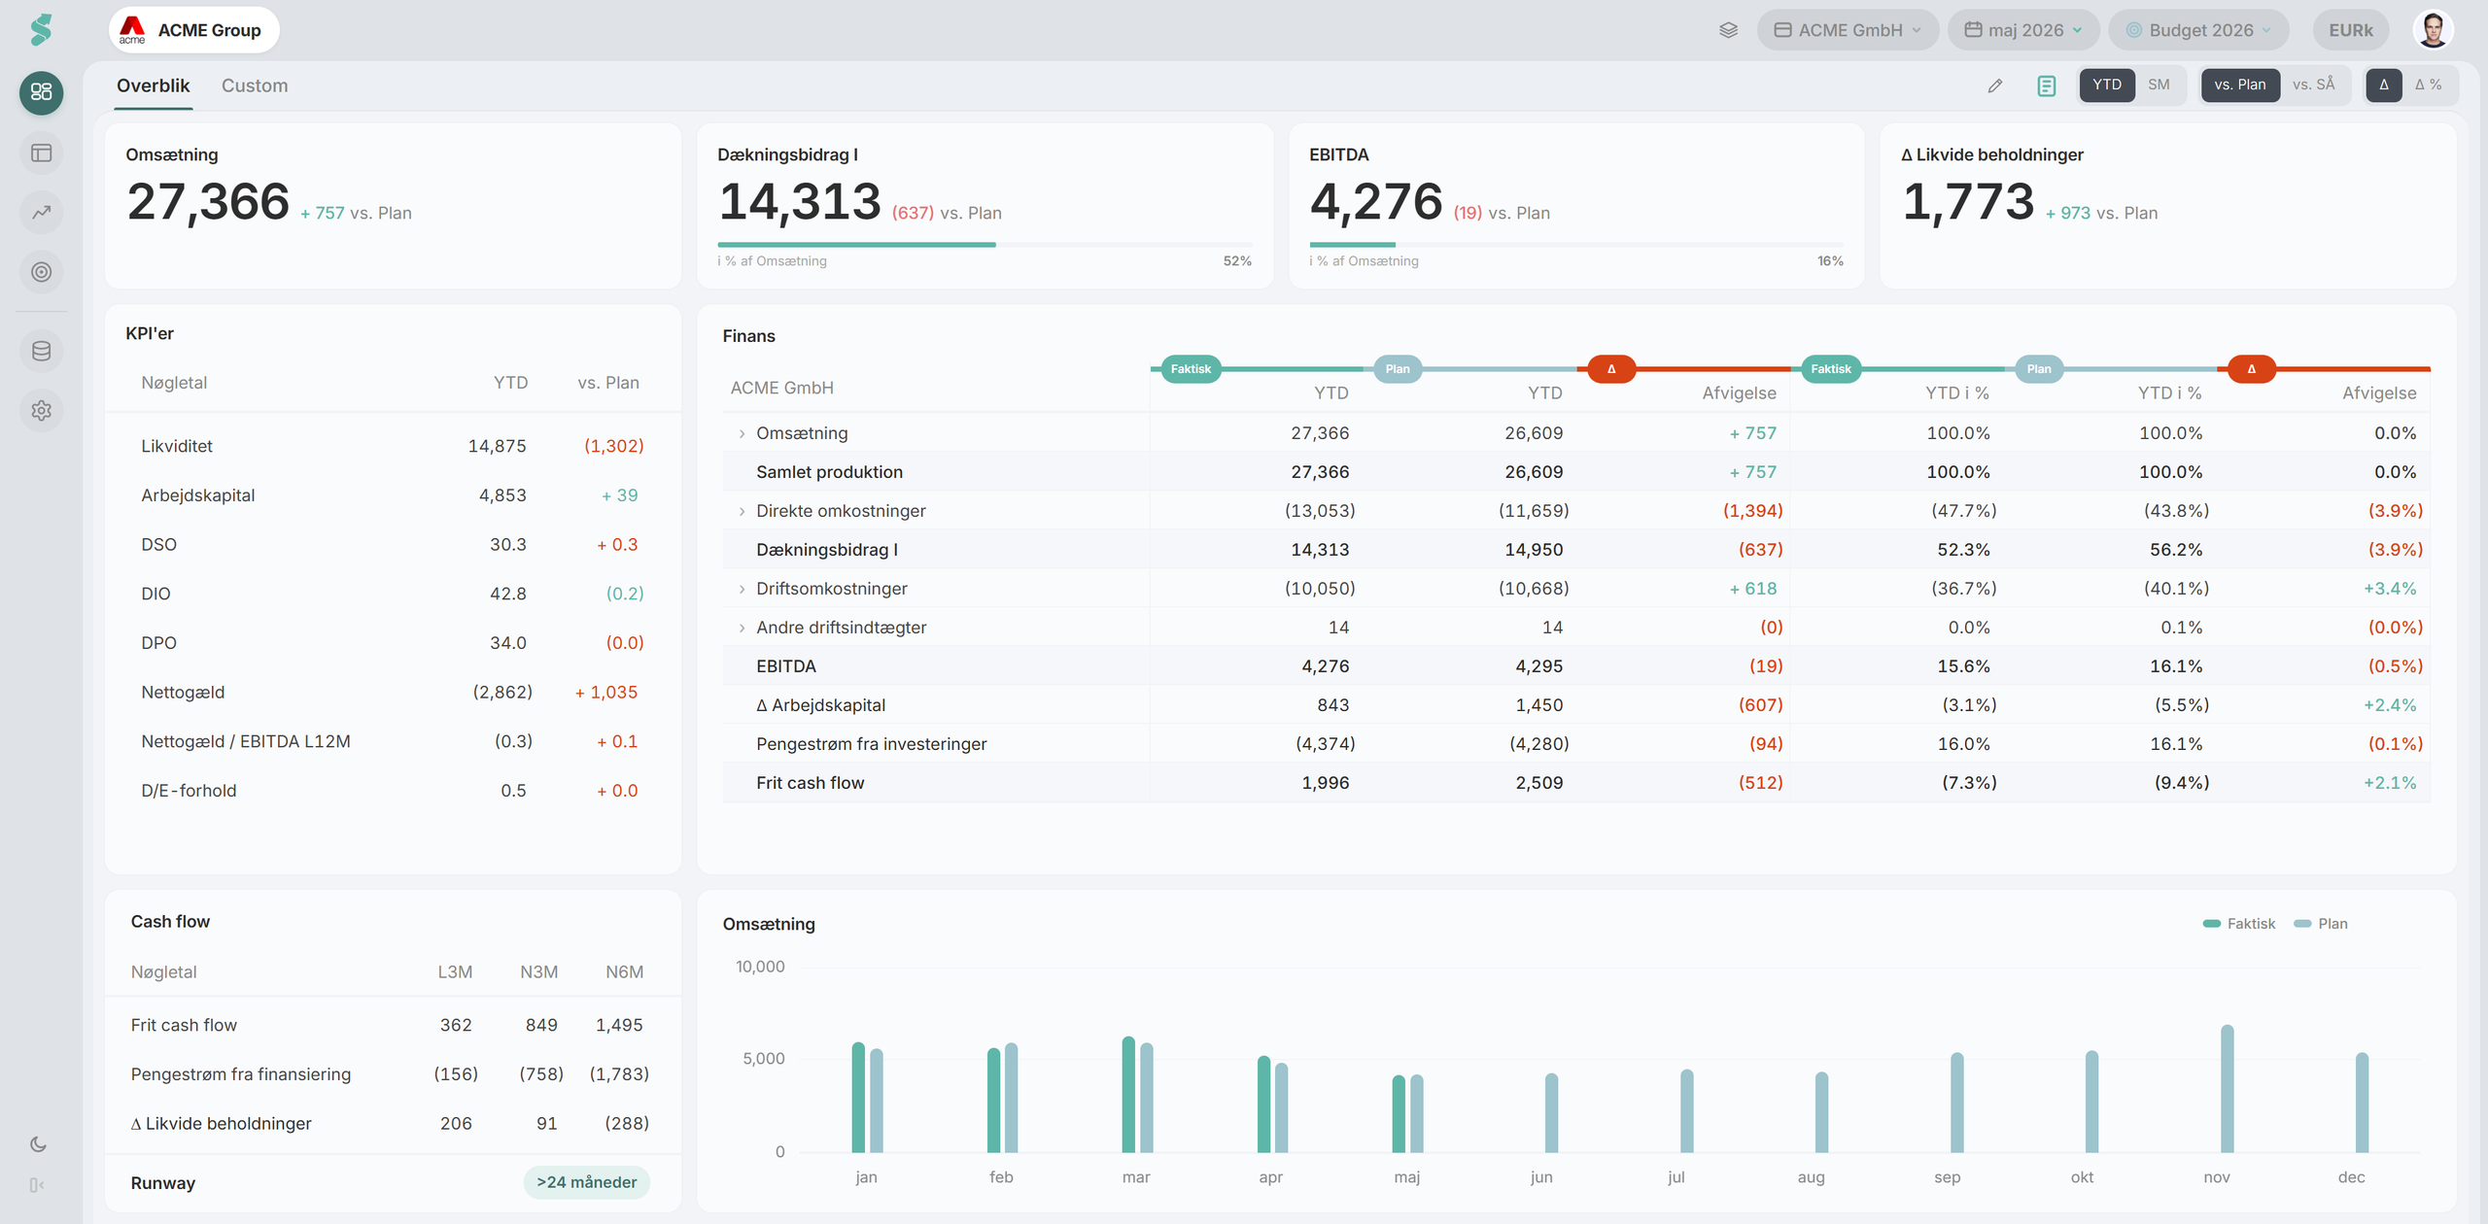The height and width of the screenshot is (1224, 2488).
Task: Expand the Direkte omkostninger row
Action: click(x=742, y=511)
